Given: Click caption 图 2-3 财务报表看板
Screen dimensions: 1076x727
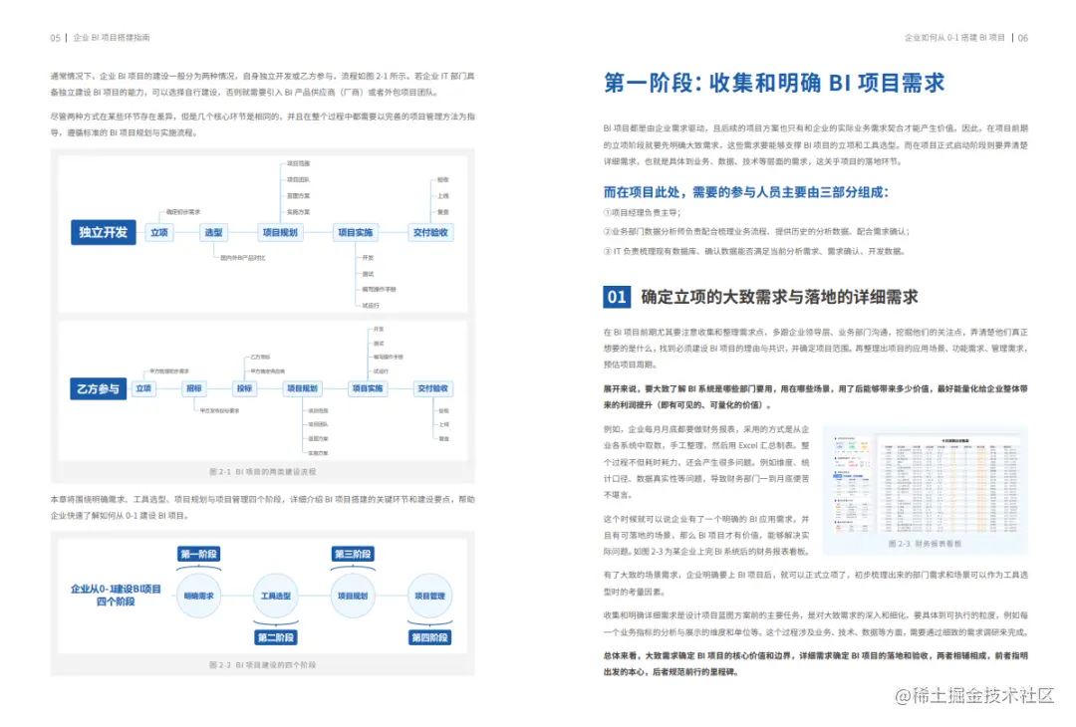Looking at the screenshot, I should point(925,543).
